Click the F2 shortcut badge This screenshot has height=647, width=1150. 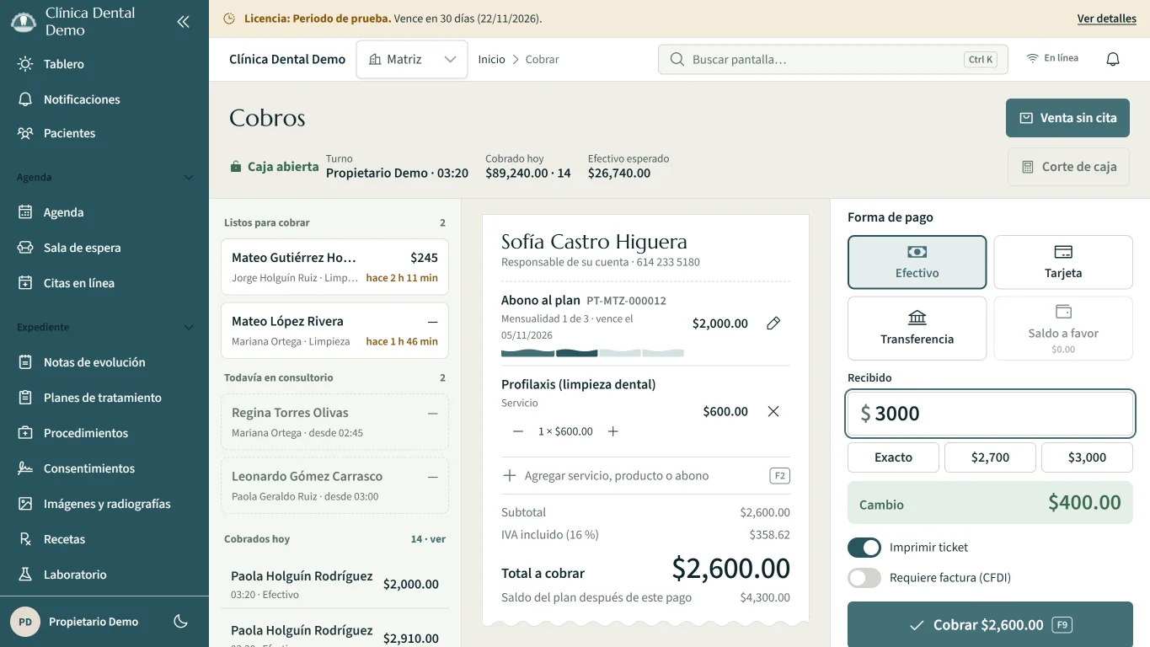tap(780, 476)
